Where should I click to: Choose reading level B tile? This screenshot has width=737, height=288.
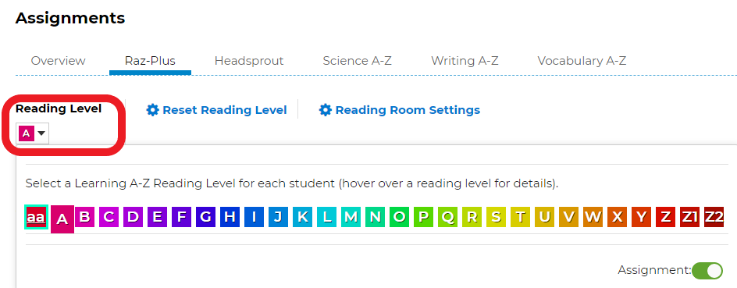tap(84, 217)
